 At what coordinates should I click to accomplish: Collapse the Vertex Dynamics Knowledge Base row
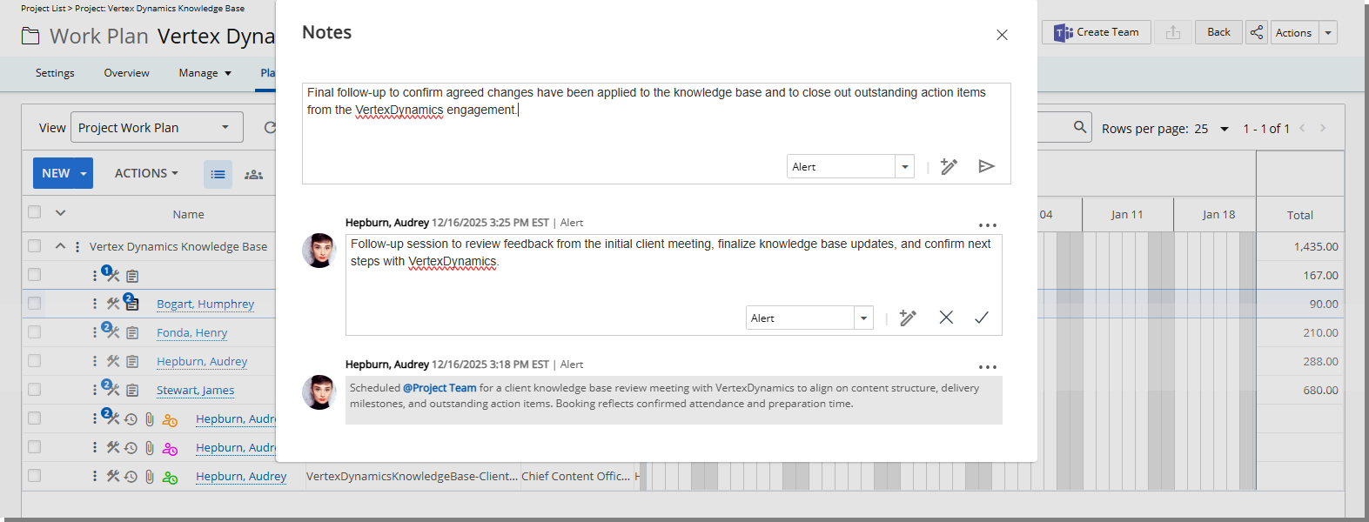(x=60, y=246)
